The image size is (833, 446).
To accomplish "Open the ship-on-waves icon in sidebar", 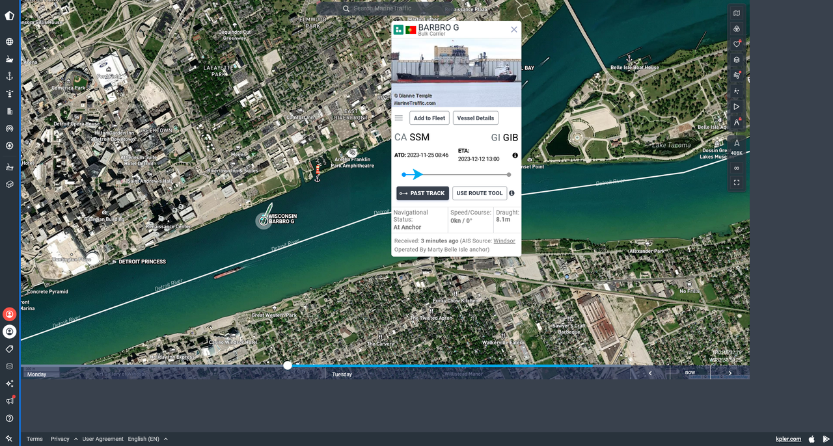I will pos(10,167).
